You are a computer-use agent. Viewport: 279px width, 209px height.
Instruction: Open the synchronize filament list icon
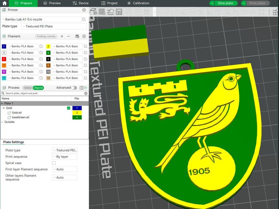tap(77, 36)
